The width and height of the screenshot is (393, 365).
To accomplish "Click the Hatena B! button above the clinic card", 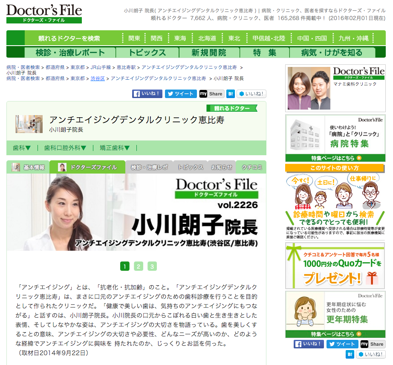I will pyautogui.click(x=230, y=94).
